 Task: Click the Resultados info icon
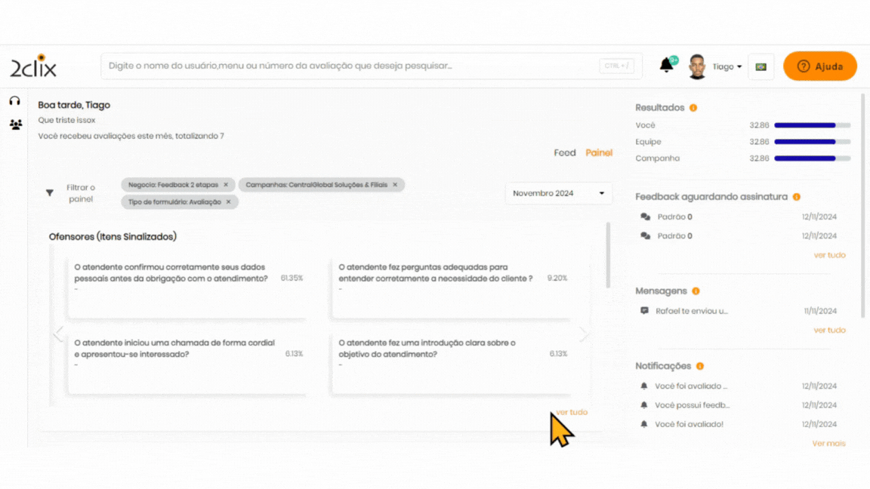coord(693,108)
